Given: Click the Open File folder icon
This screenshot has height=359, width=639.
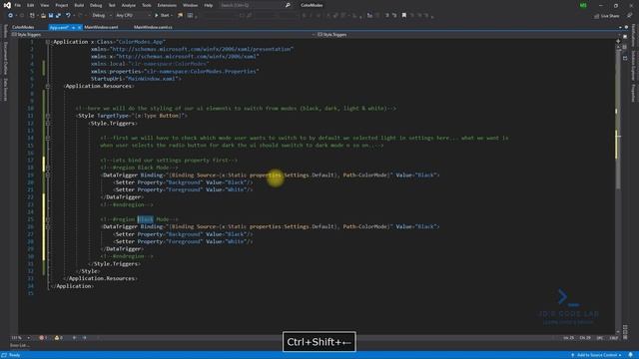Looking at the screenshot, I should (43, 16).
